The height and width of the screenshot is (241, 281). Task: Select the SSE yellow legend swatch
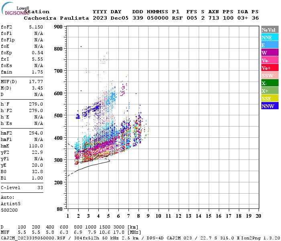pyautogui.click(x=270, y=98)
